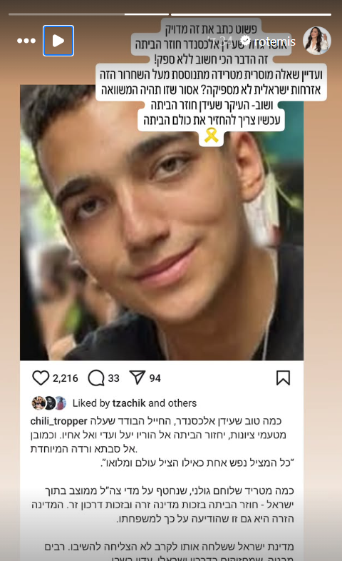Share the post with the paper plane icon
This screenshot has width=342, height=561.
pyautogui.click(x=138, y=378)
